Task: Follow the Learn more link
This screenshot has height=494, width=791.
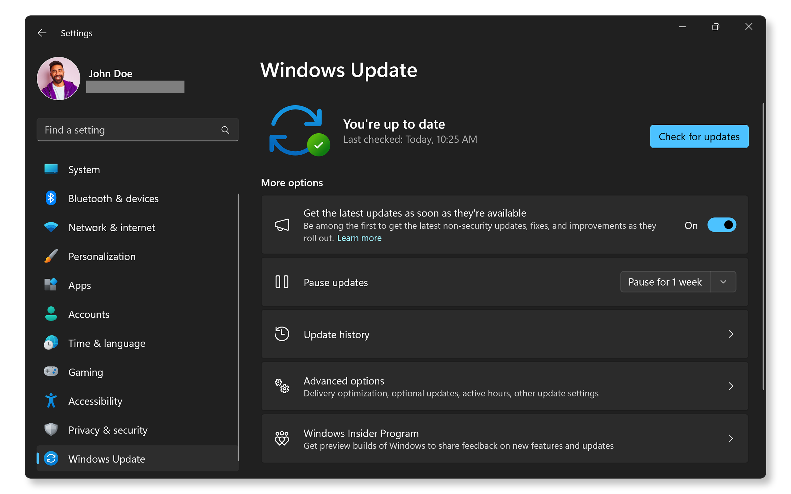Action: click(x=359, y=238)
